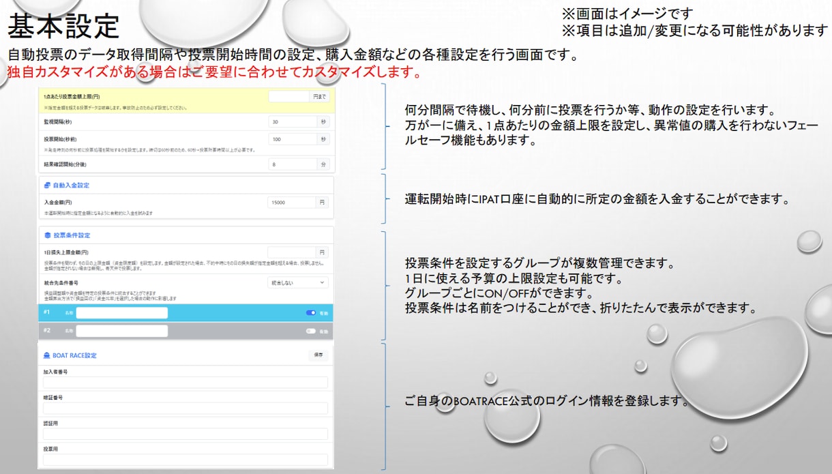Click the red 独自カスタマイズ customization note
Image resolution: width=832 pixels, height=474 pixels.
[x=215, y=72]
